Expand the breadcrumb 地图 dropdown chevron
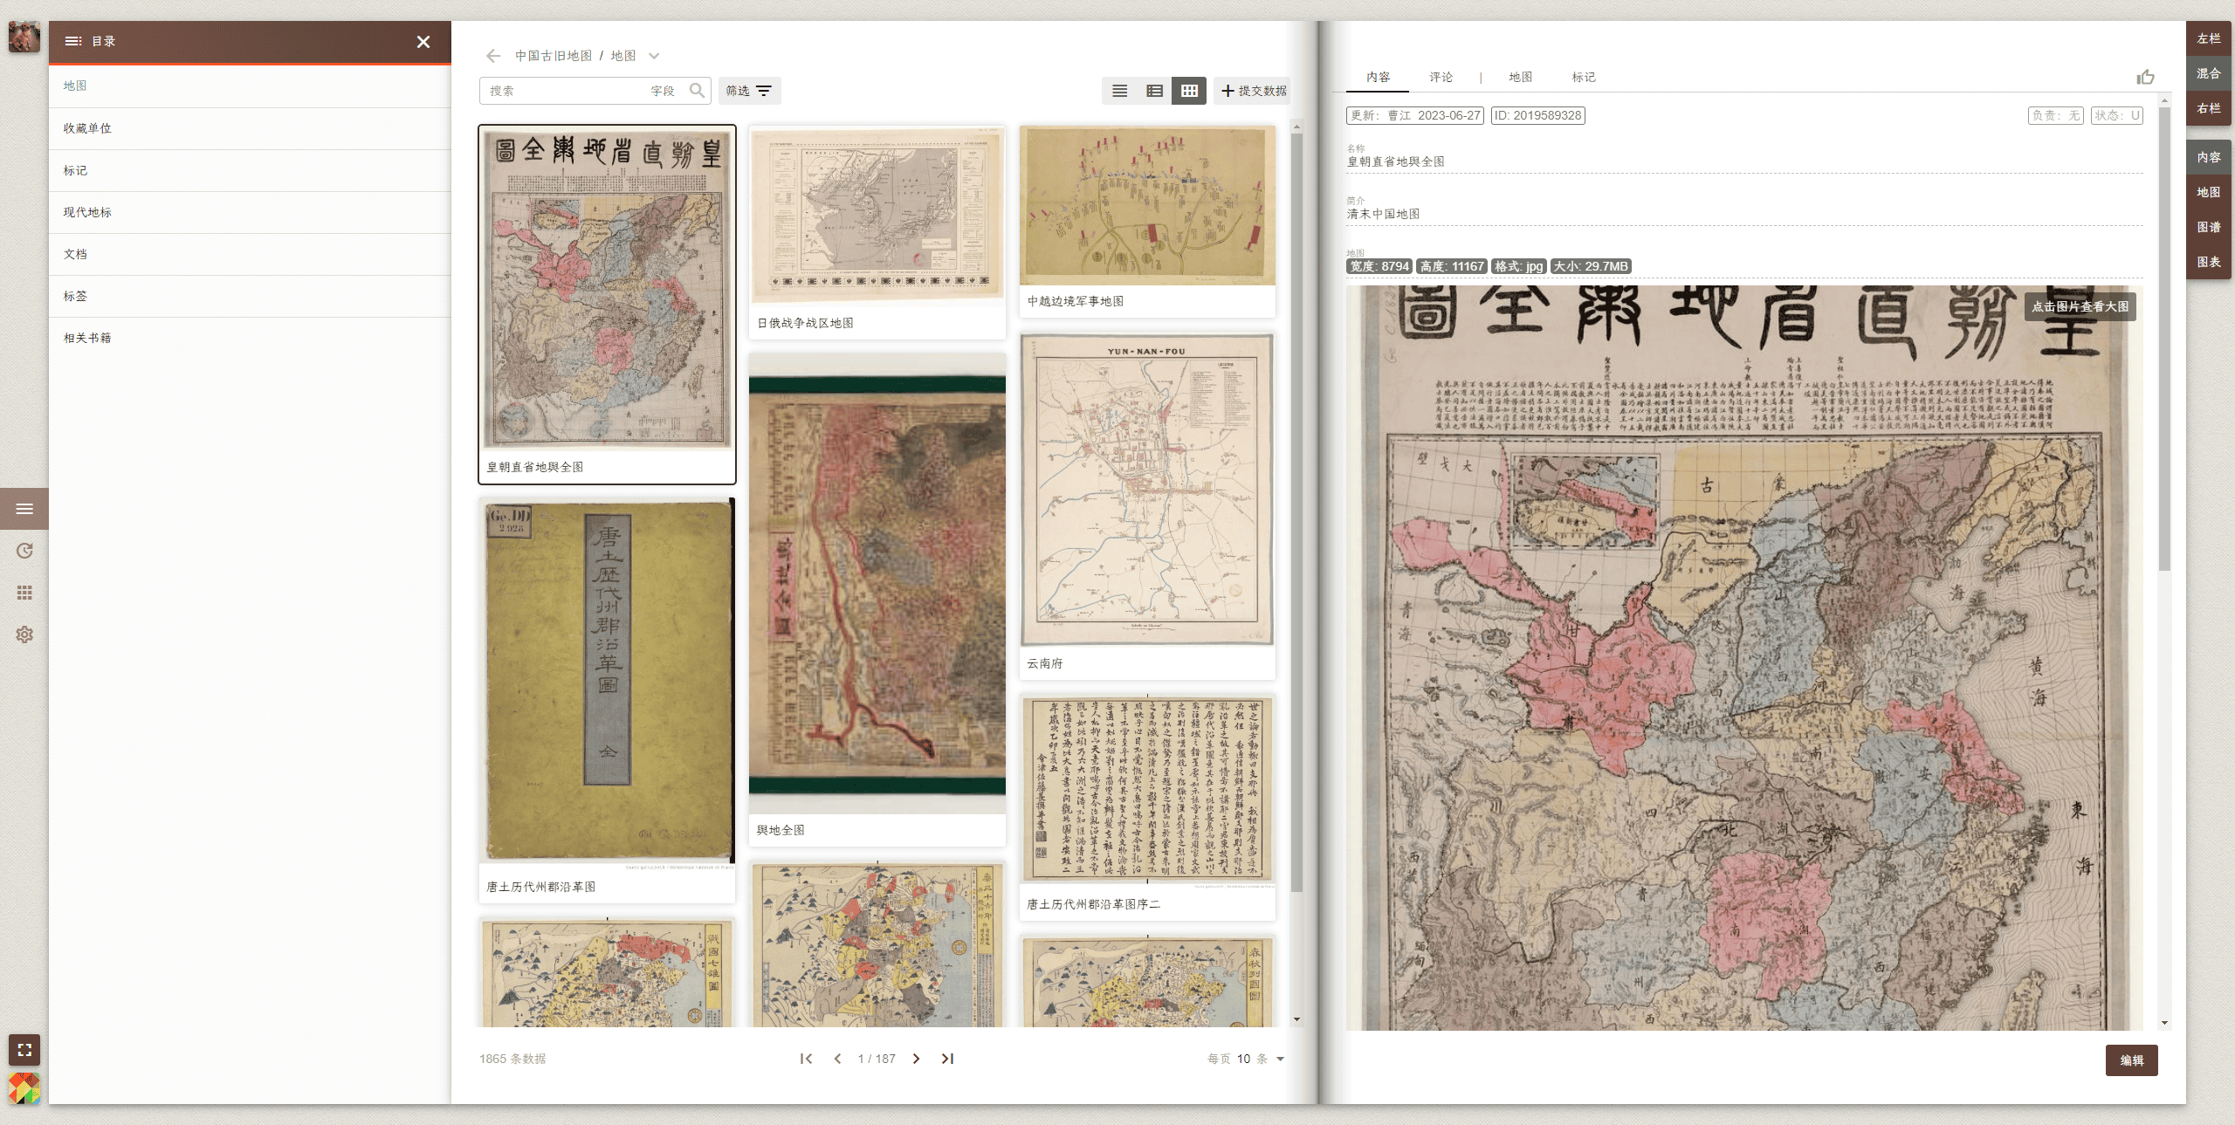The height and width of the screenshot is (1125, 2235). (x=654, y=56)
